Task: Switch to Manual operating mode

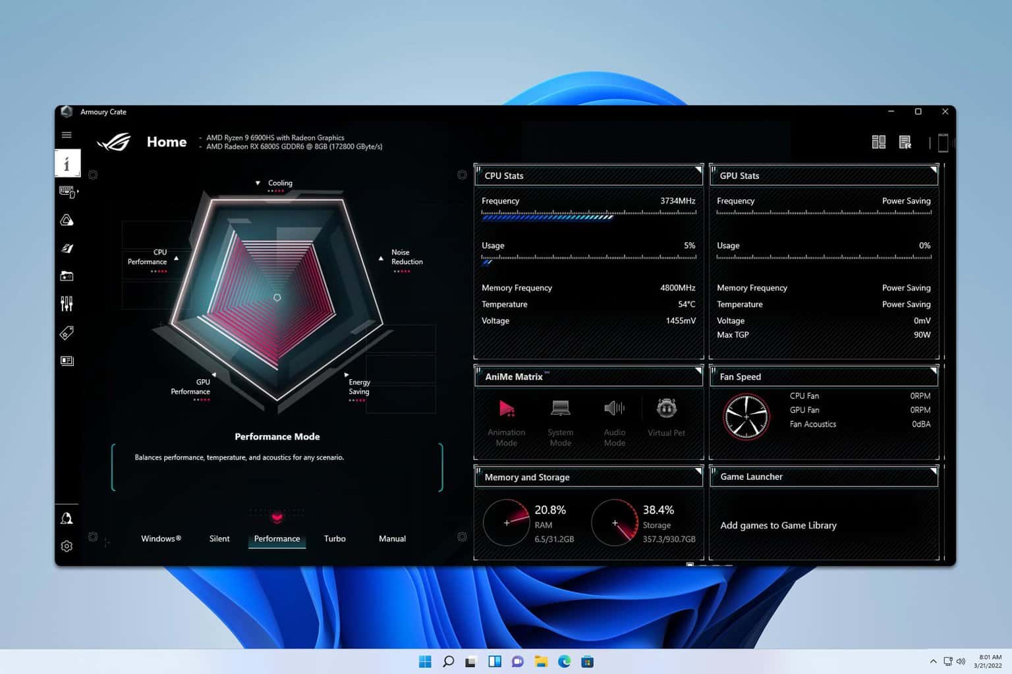Action: pos(392,538)
